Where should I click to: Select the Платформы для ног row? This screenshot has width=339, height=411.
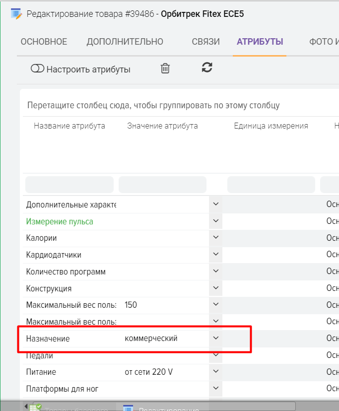(62, 389)
